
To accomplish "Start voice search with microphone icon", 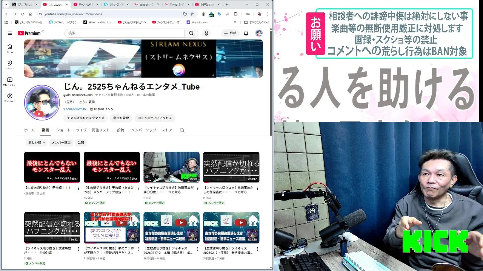I will coord(206,33).
